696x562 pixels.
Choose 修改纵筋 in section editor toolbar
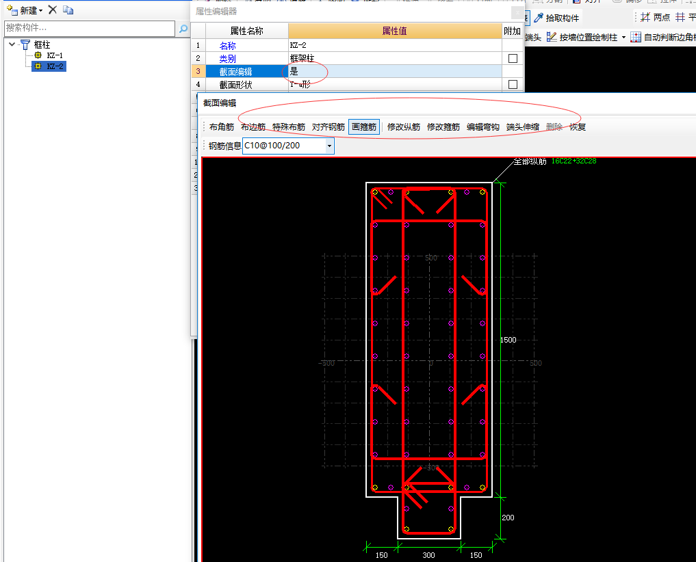(404, 126)
